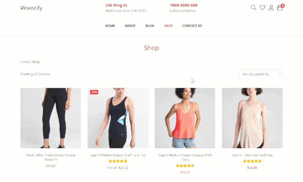The width and height of the screenshot is (303, 182).
Task: Open the BLOG menu item
Action: pyautogui.click(x=150, y=26)
